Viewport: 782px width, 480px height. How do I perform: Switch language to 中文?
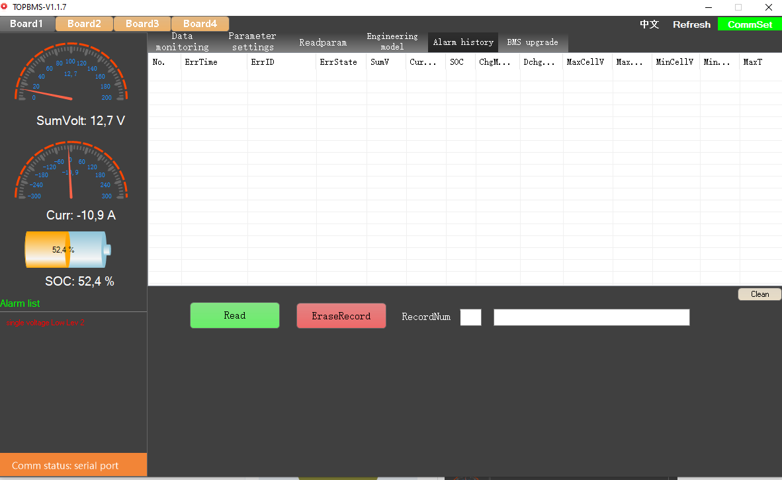tap(649, 24)
